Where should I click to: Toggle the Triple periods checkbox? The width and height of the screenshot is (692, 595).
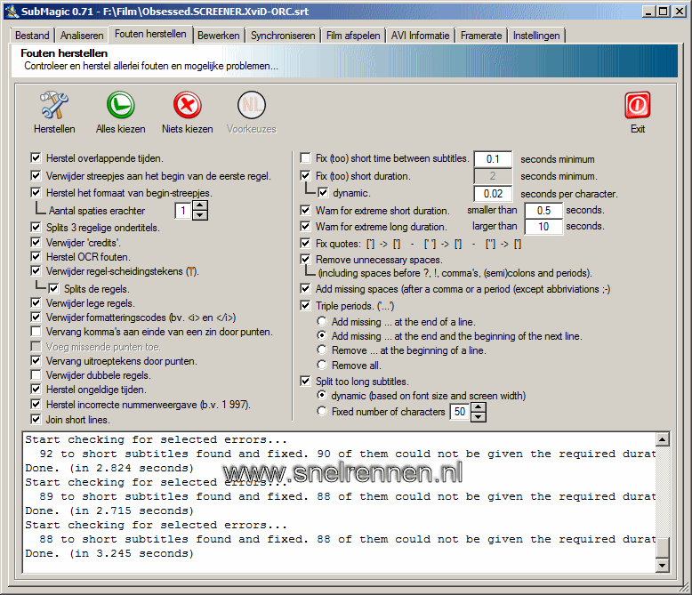305,305
